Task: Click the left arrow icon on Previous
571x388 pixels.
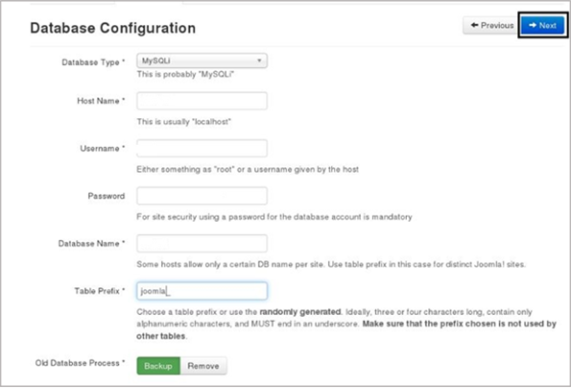Action: pos(474,25)
